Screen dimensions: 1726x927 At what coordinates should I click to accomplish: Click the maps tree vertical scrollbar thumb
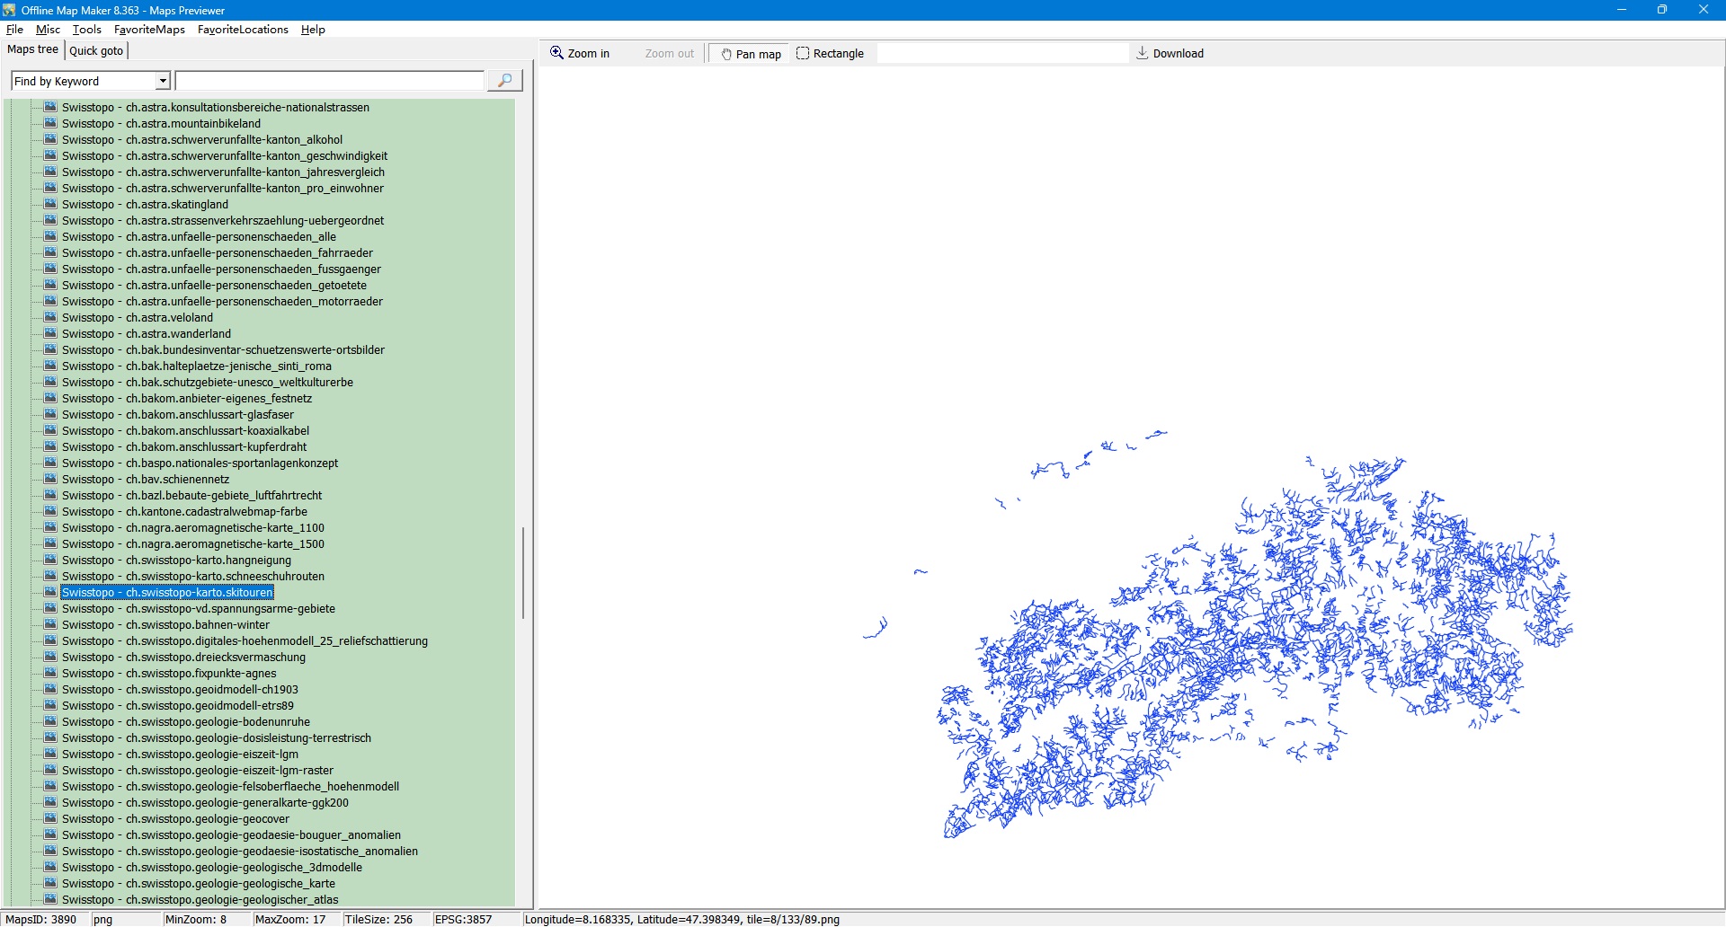522,573
